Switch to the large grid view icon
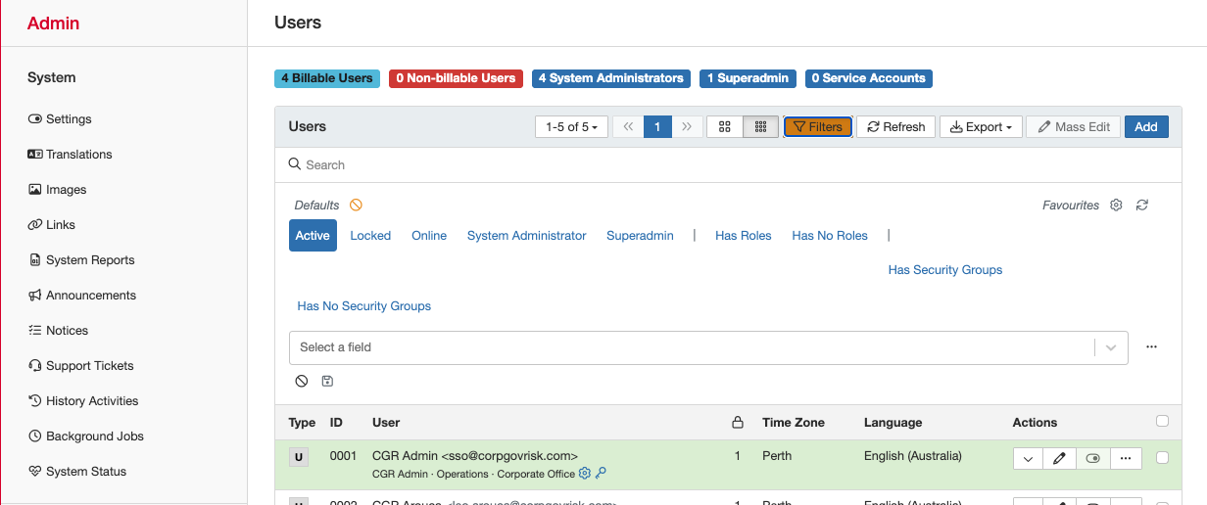This screenshot has width=1207, height=505. pos(725,127)
